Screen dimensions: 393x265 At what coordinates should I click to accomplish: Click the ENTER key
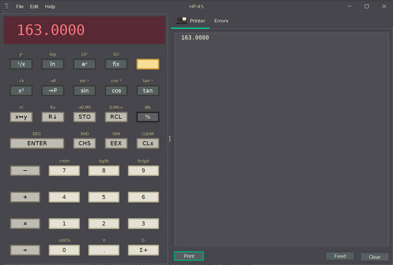37,143
